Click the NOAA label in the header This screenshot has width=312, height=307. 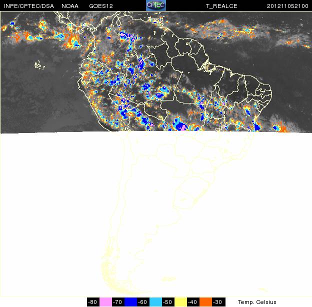tap(70, 6)
